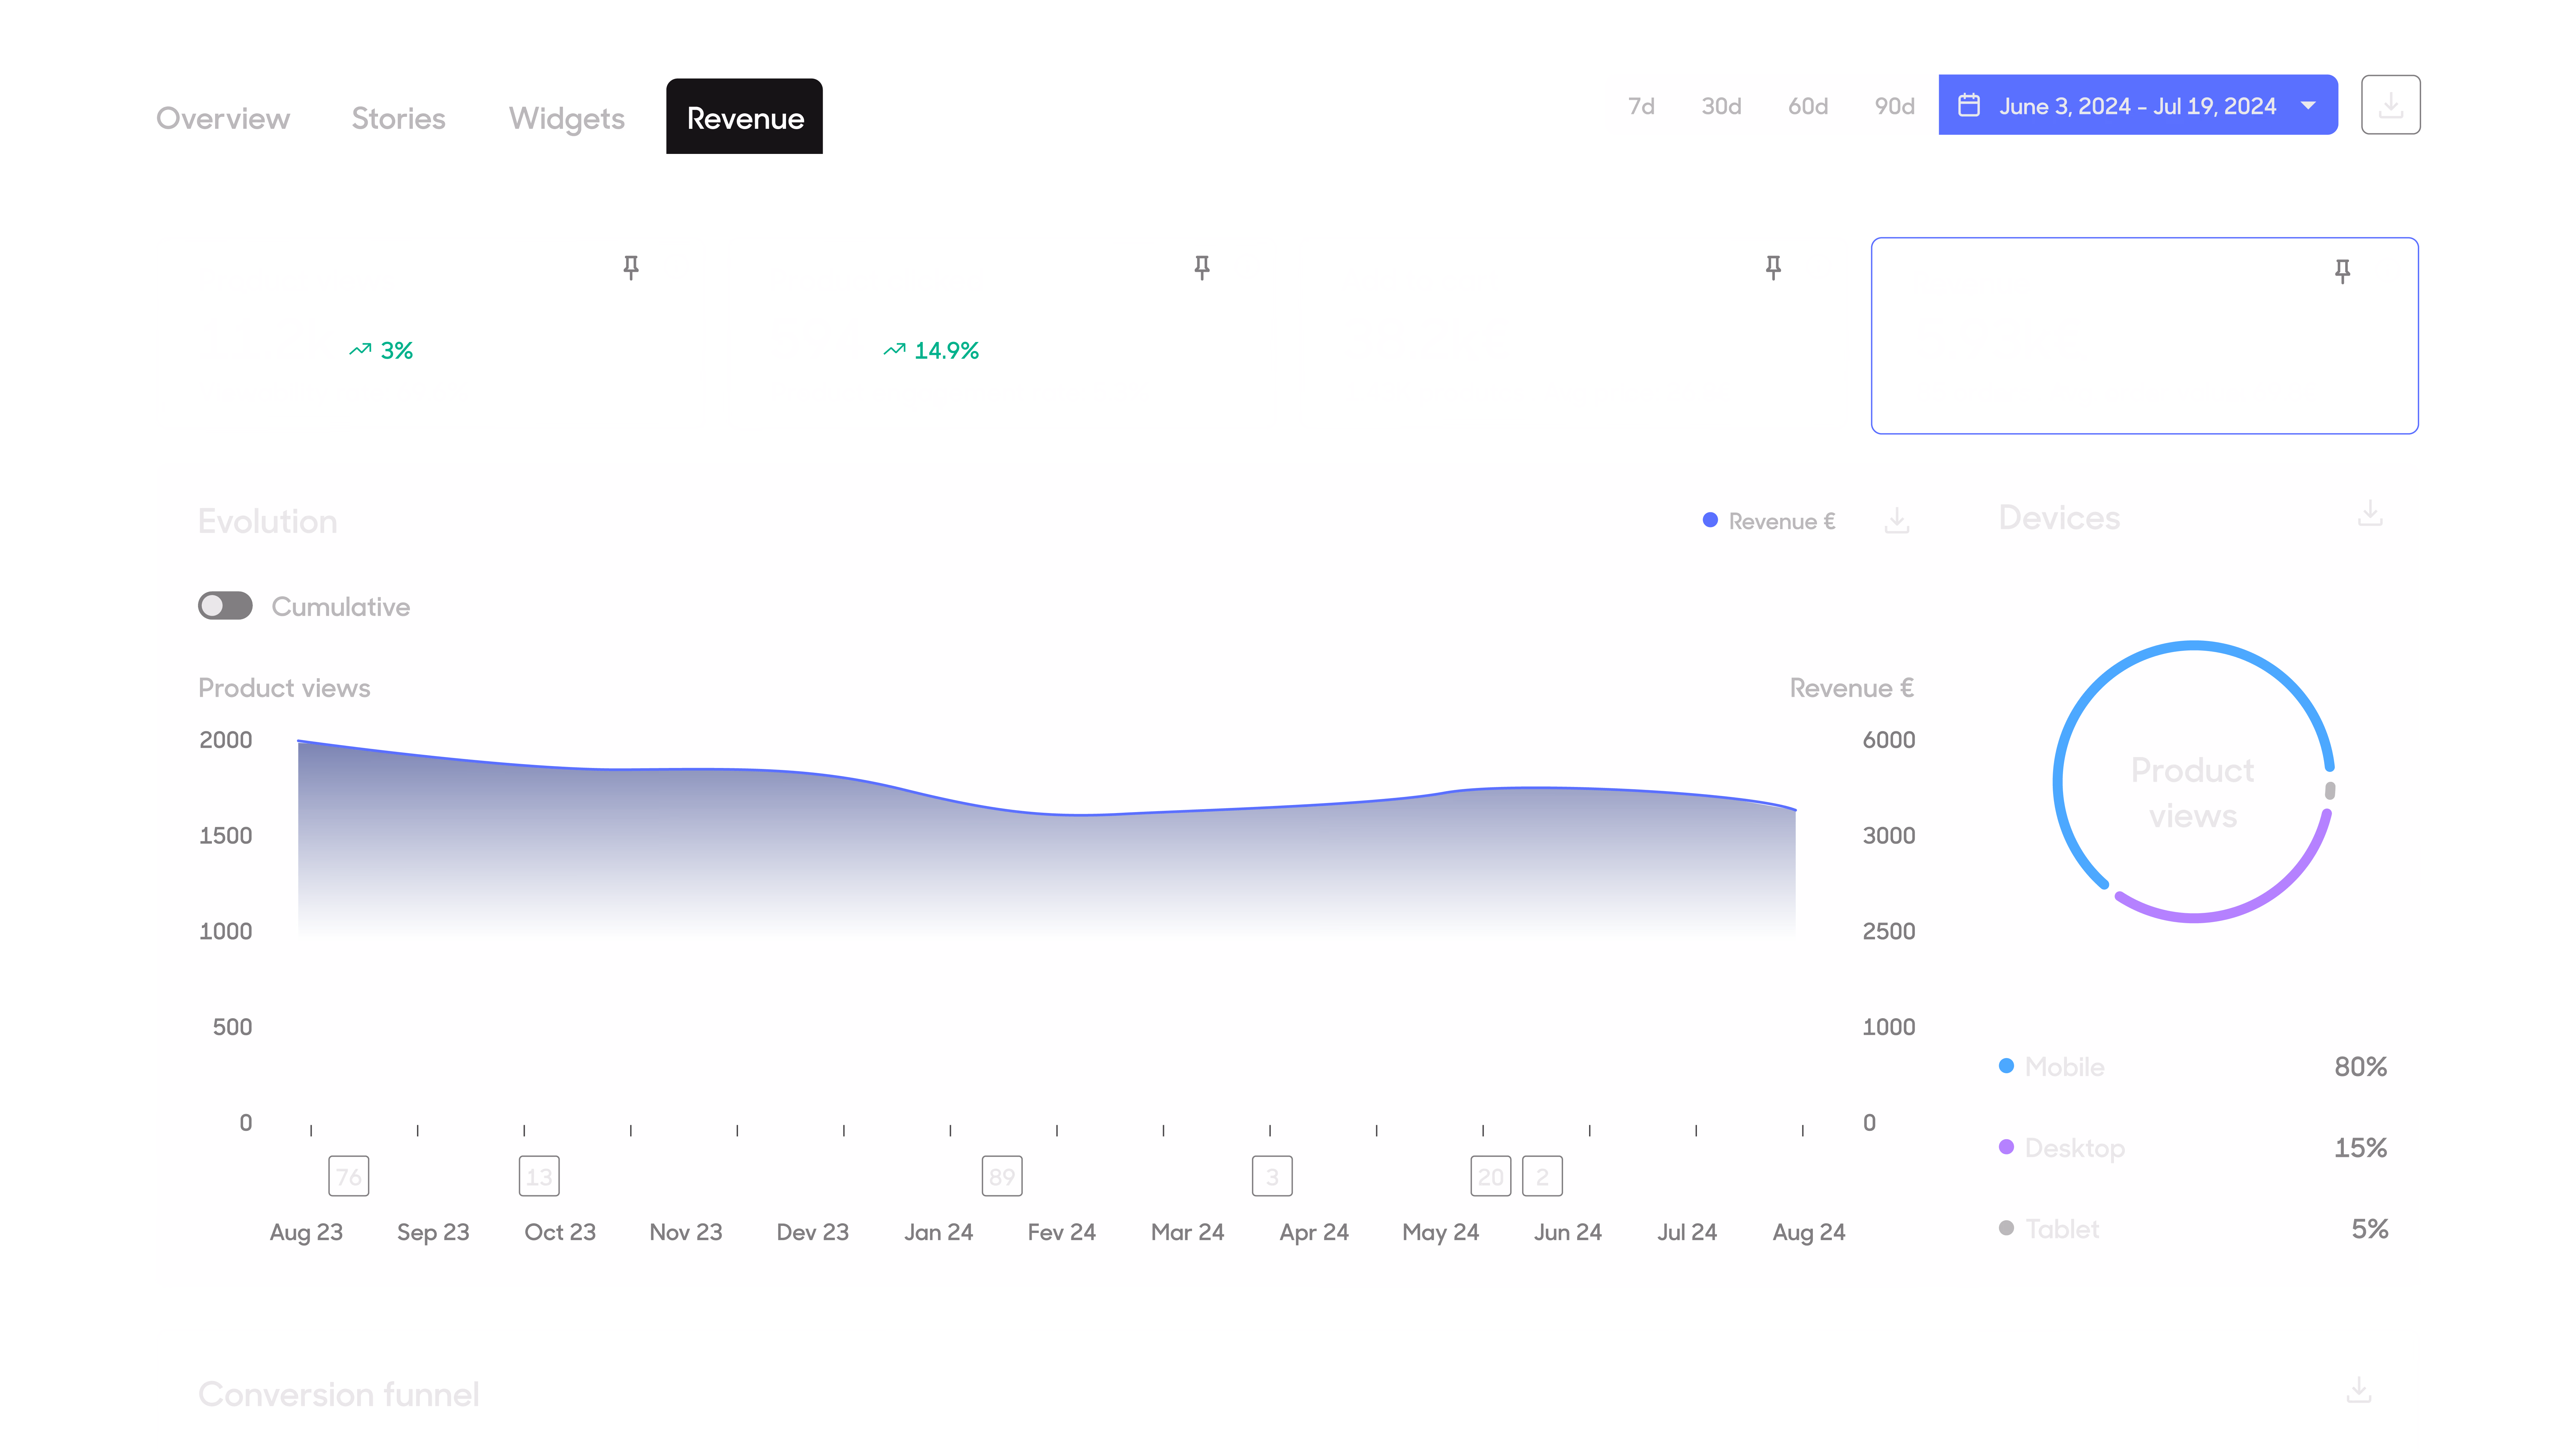The height and width of the screenshot is (1449, 2576).
Task: Click the upward trend arrow beside 14.9%
Action: pyautogui.click(x=894, y=350)
